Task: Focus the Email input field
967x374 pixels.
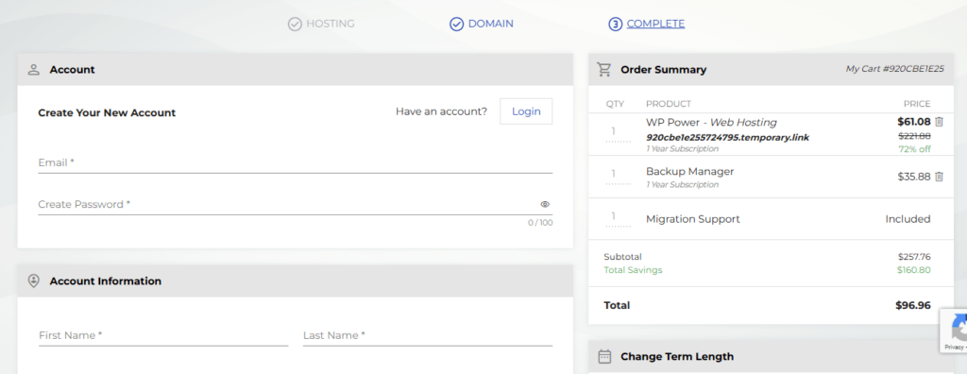Action: tap(296, 163)
